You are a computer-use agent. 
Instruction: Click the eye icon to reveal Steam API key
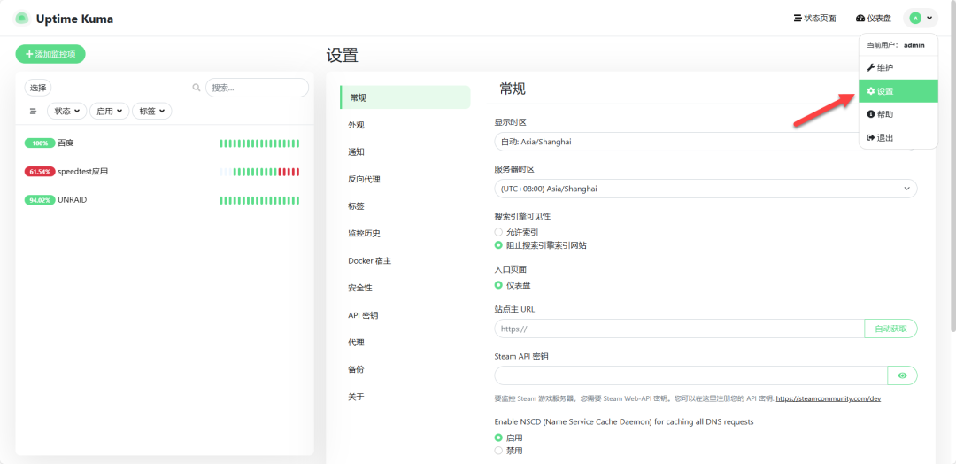click(x=902, y=375)
